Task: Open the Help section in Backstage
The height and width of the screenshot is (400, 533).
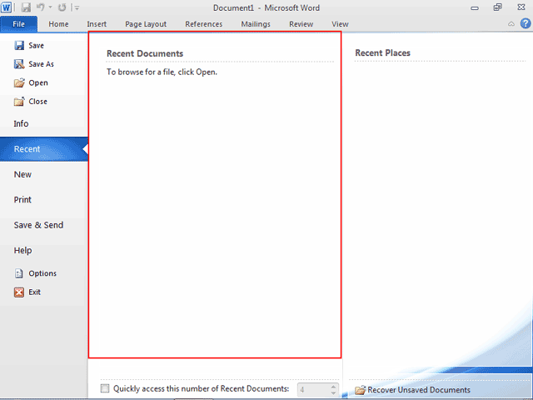Action: point(22,250)
